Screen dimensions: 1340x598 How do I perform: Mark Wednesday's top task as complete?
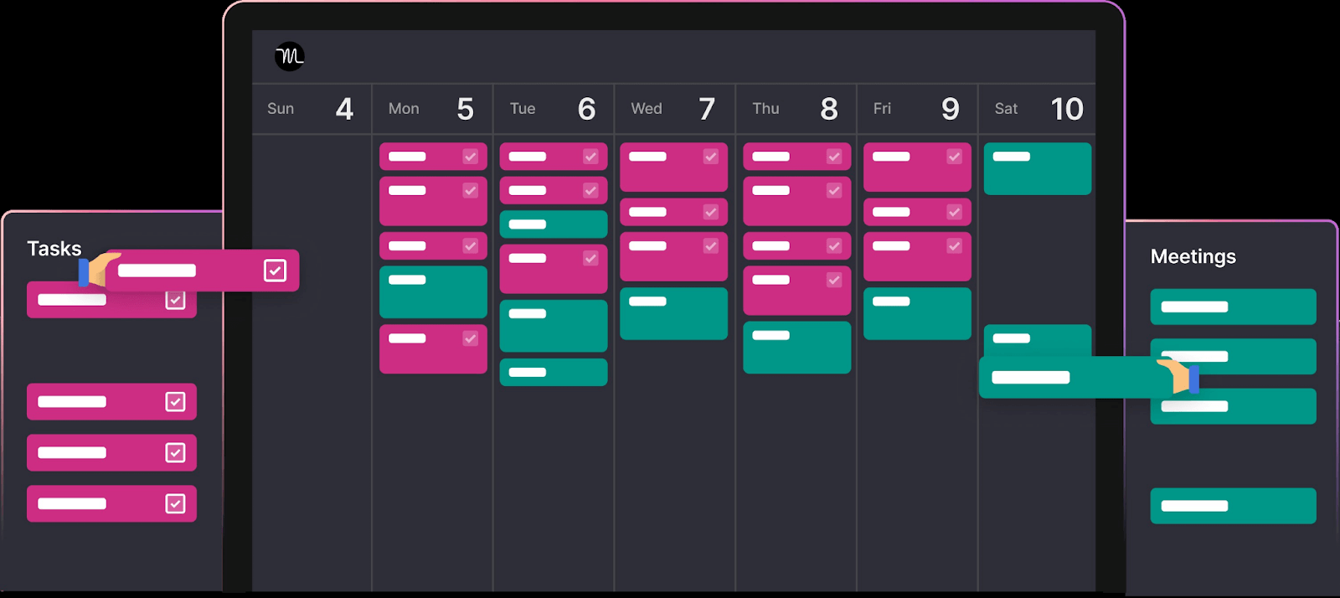point(710,157)
